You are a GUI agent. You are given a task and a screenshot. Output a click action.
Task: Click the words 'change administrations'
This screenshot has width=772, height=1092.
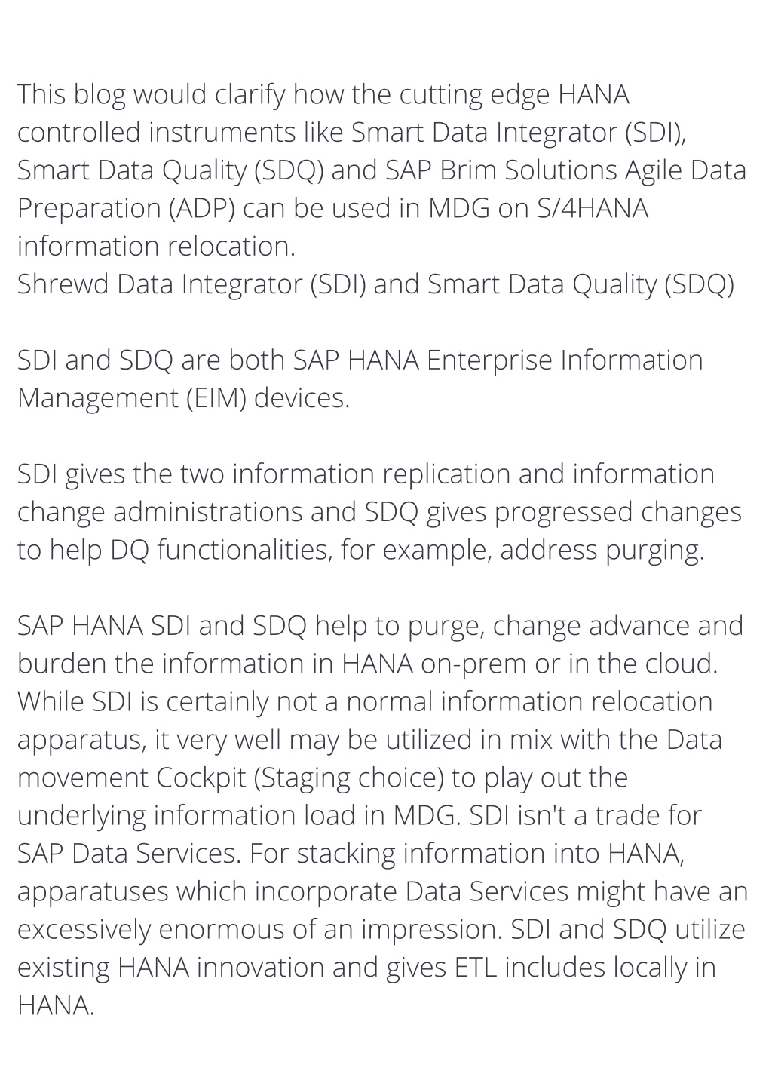pos(160,511)
